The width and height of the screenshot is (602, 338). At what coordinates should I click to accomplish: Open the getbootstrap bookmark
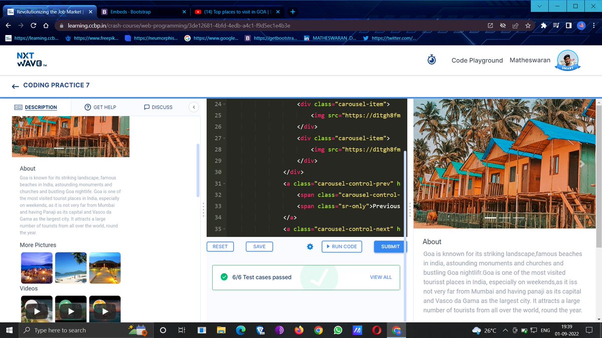point(271,38)
